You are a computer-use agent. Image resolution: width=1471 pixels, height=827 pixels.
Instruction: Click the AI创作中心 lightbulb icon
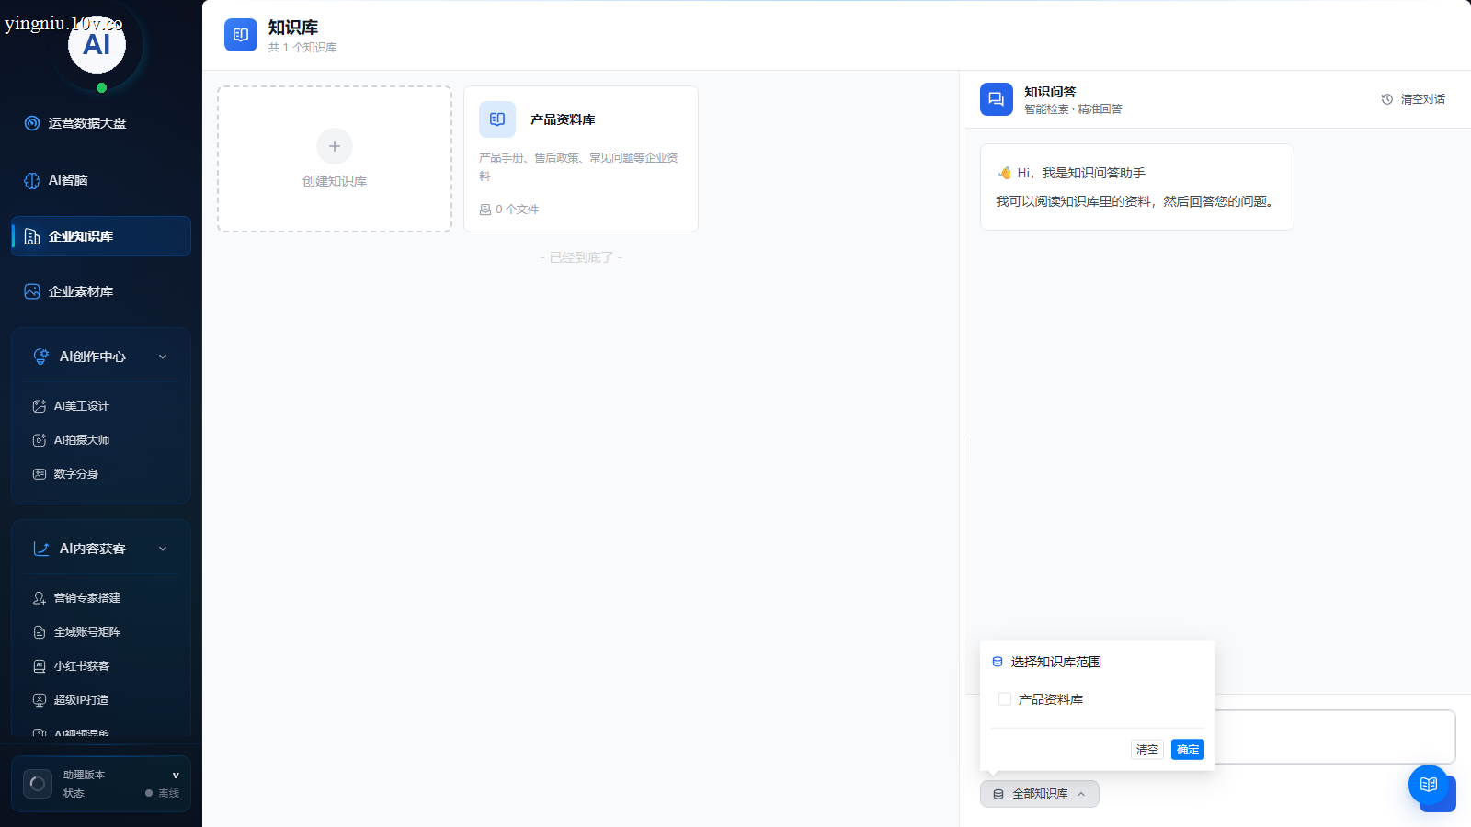coord(41,357)
